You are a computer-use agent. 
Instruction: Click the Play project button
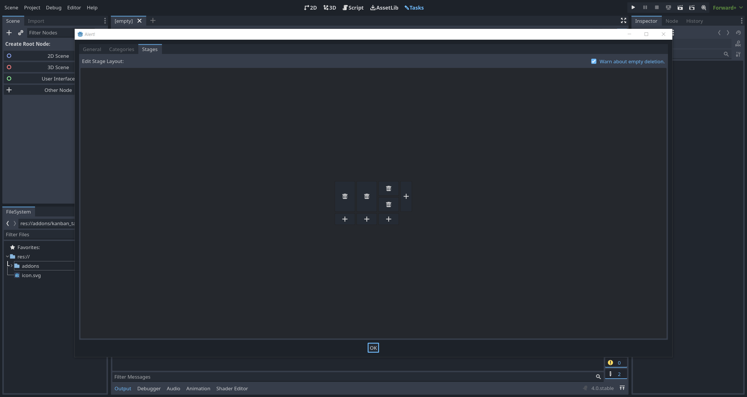(633, 8)
